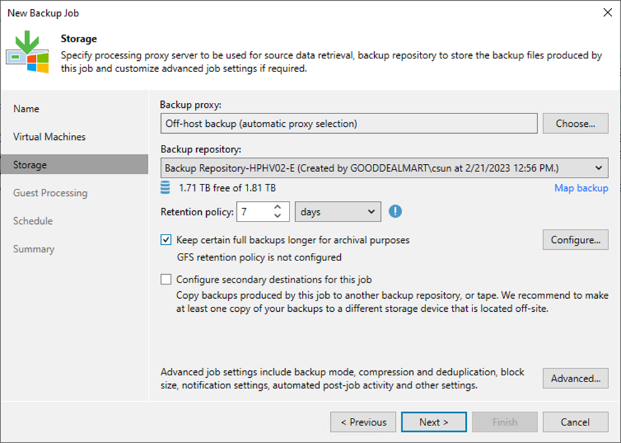
Task: Select the Schedule step
Action: 33,221
